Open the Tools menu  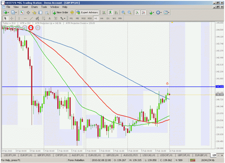(x=44, y=7)
